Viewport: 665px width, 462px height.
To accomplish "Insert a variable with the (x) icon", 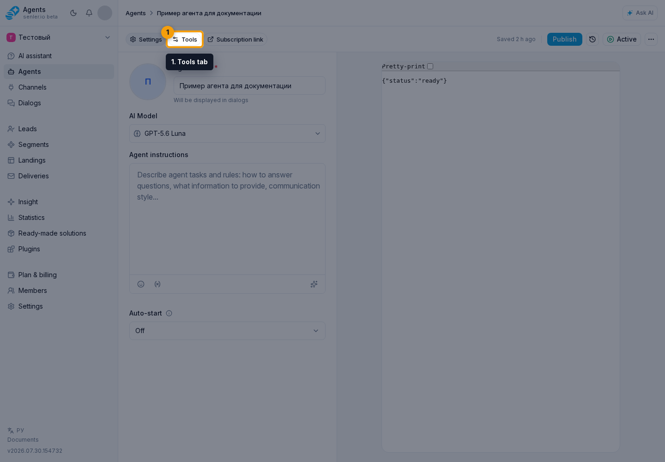I will pos(157,284).
